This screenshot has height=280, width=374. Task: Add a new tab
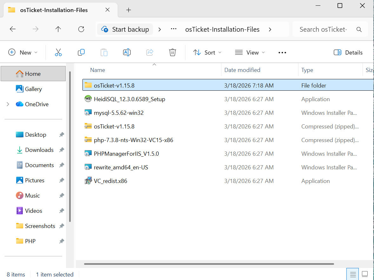128,10
